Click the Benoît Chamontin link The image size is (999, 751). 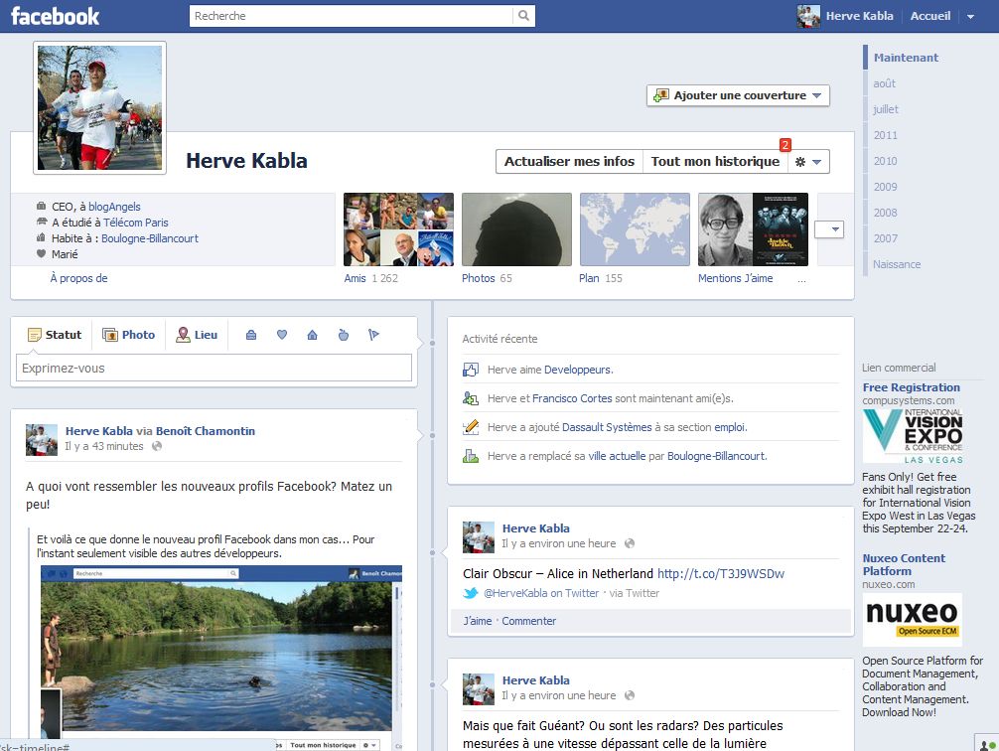coord(206,431)
